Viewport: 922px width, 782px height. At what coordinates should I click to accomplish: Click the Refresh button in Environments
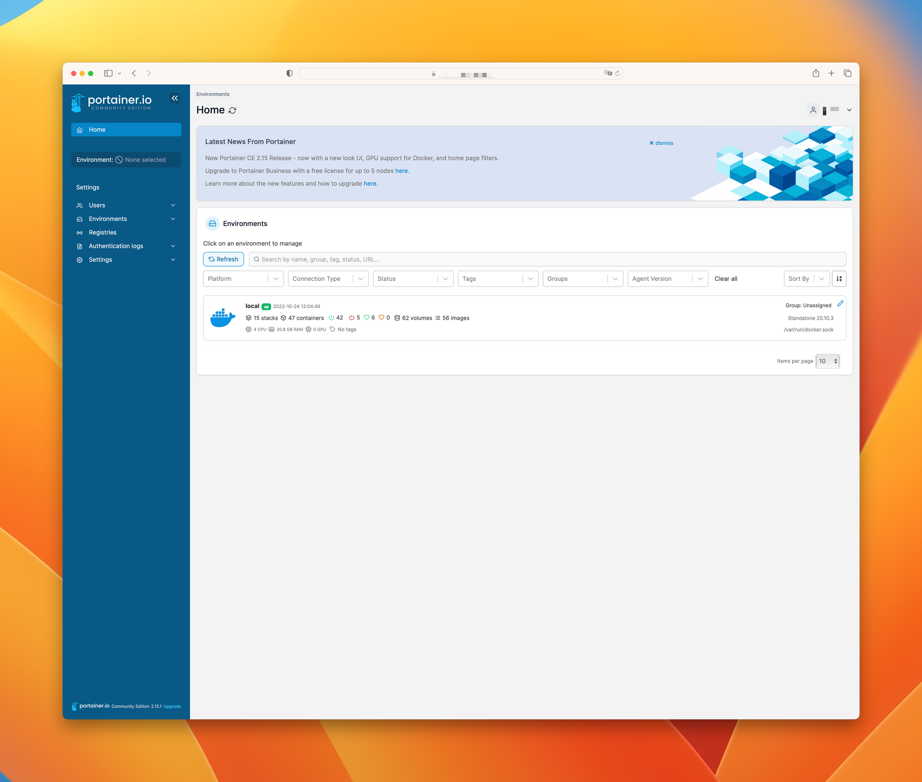[x=224, y=259]
